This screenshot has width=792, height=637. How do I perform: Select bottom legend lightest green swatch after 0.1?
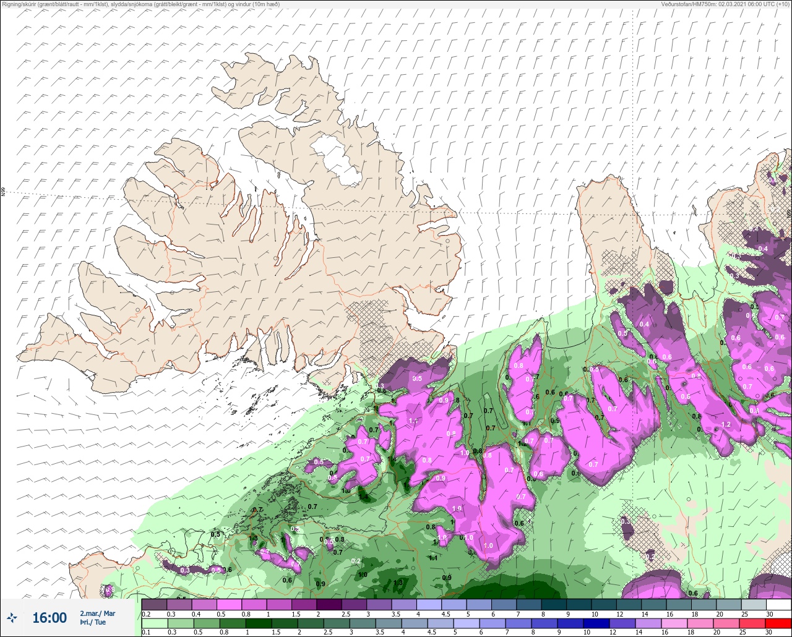coord(154,623)
